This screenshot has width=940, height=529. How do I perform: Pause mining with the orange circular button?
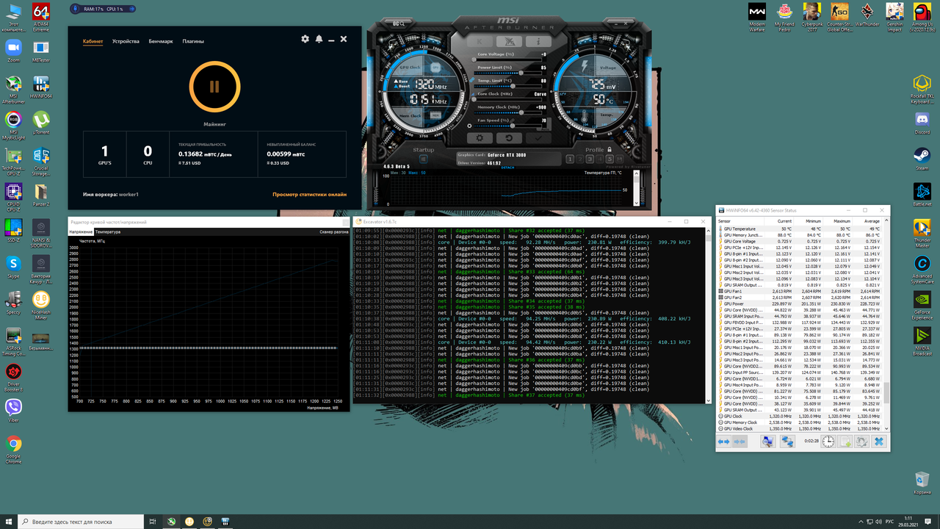pos(214,86)
